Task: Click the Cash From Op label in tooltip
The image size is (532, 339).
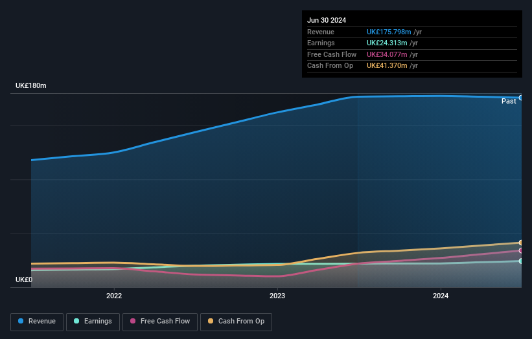Action: point(330,66)
